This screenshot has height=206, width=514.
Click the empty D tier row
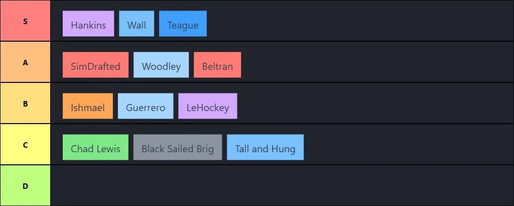(281, 185)
